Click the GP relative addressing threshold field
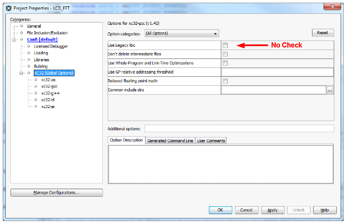 pyautogui.click(x=277, y=72)
